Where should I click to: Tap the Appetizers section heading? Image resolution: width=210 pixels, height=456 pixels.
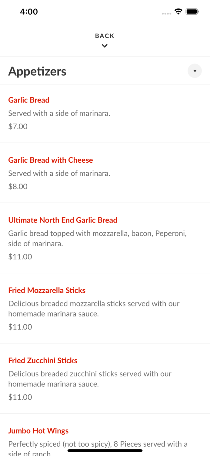pos(37,71)
